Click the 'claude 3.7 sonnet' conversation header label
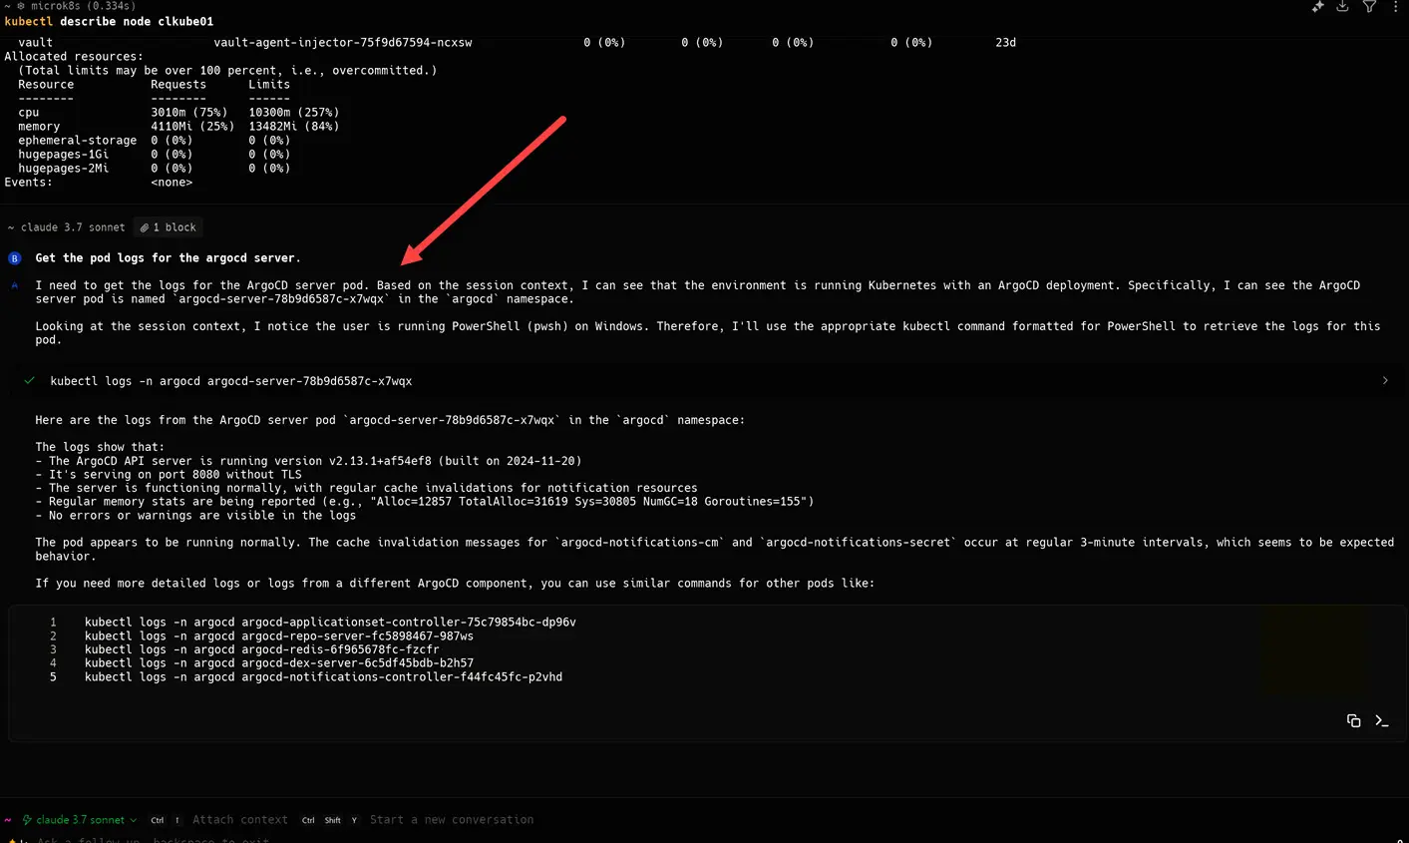 coord(73,227)
